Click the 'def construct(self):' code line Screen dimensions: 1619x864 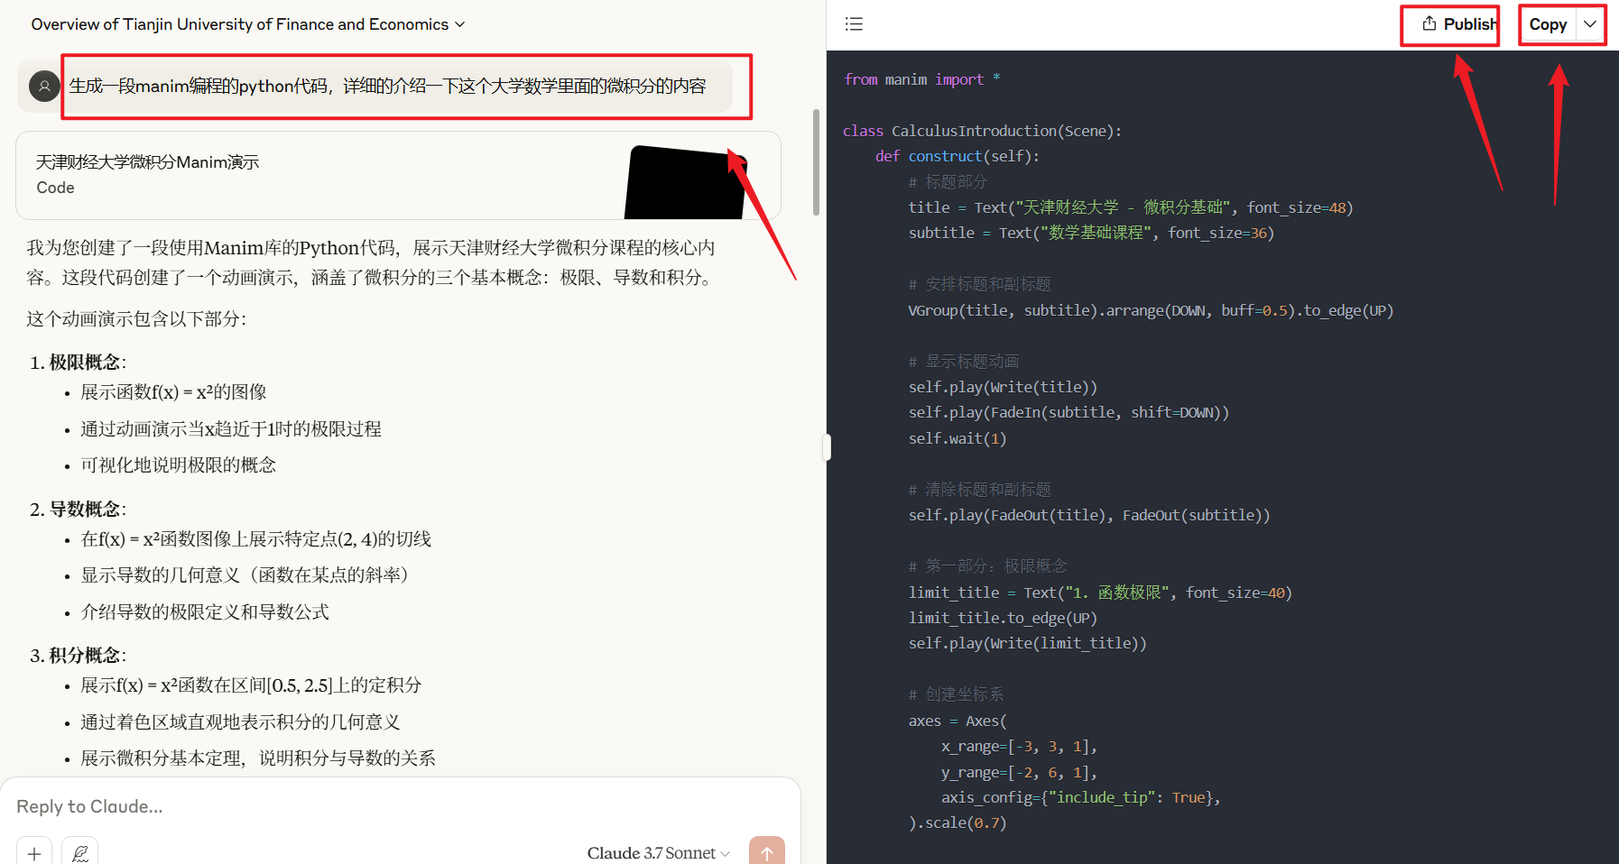click(957, 156)
